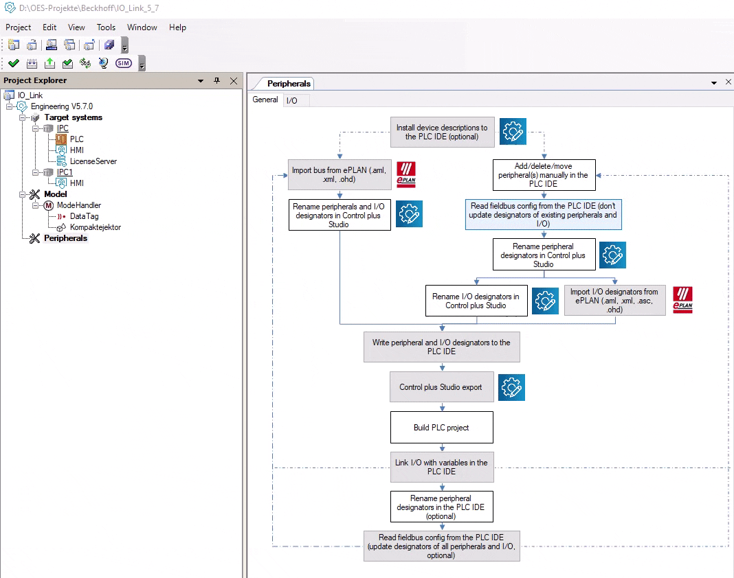
Task: Open the Tools menu
Action: pos(106,27)
